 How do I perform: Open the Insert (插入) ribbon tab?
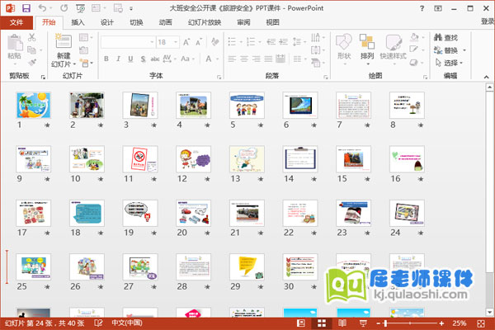pyautogui.click(x=77, y=23)
